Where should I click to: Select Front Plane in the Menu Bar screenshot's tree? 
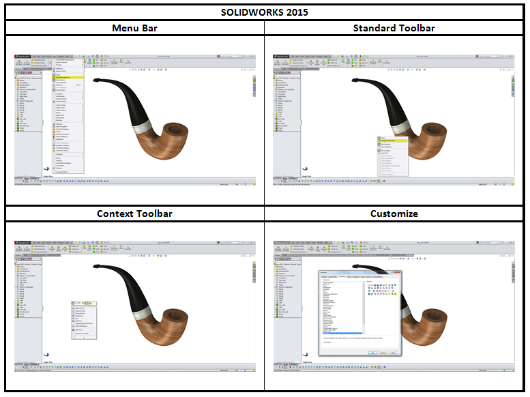(x=23, y=91)
